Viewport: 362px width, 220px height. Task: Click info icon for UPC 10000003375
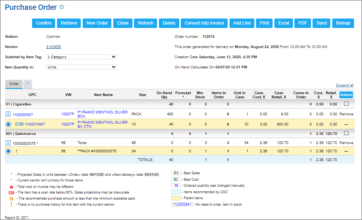point(8,143)
